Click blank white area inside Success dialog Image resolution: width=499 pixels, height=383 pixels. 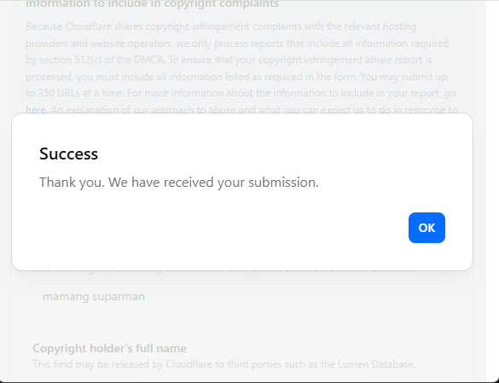click(x=223, y=228)
